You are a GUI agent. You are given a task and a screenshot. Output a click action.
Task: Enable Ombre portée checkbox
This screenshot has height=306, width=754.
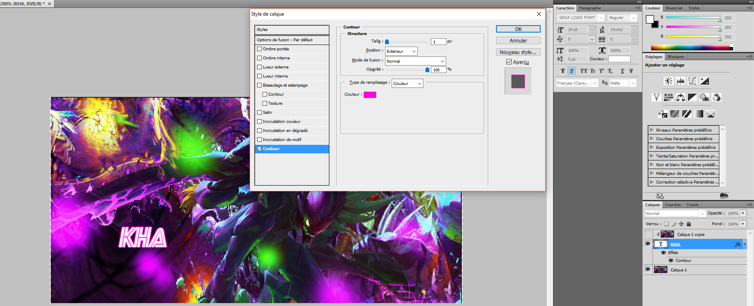(259, 49)
